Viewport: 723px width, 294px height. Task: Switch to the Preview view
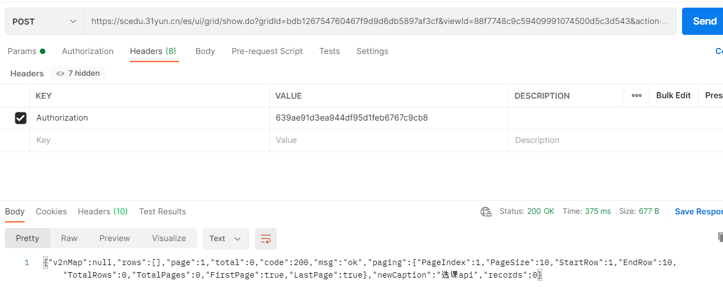115,238
